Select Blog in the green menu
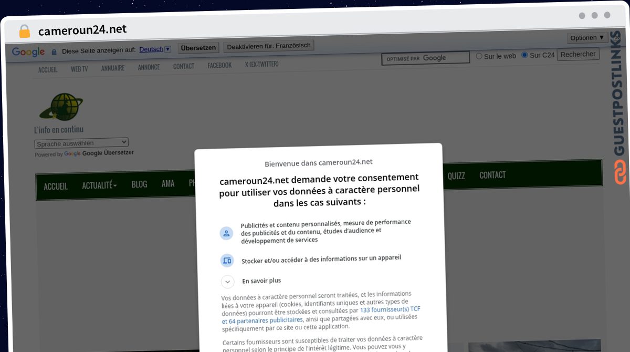The image size is (630, 352). point(139,184)
